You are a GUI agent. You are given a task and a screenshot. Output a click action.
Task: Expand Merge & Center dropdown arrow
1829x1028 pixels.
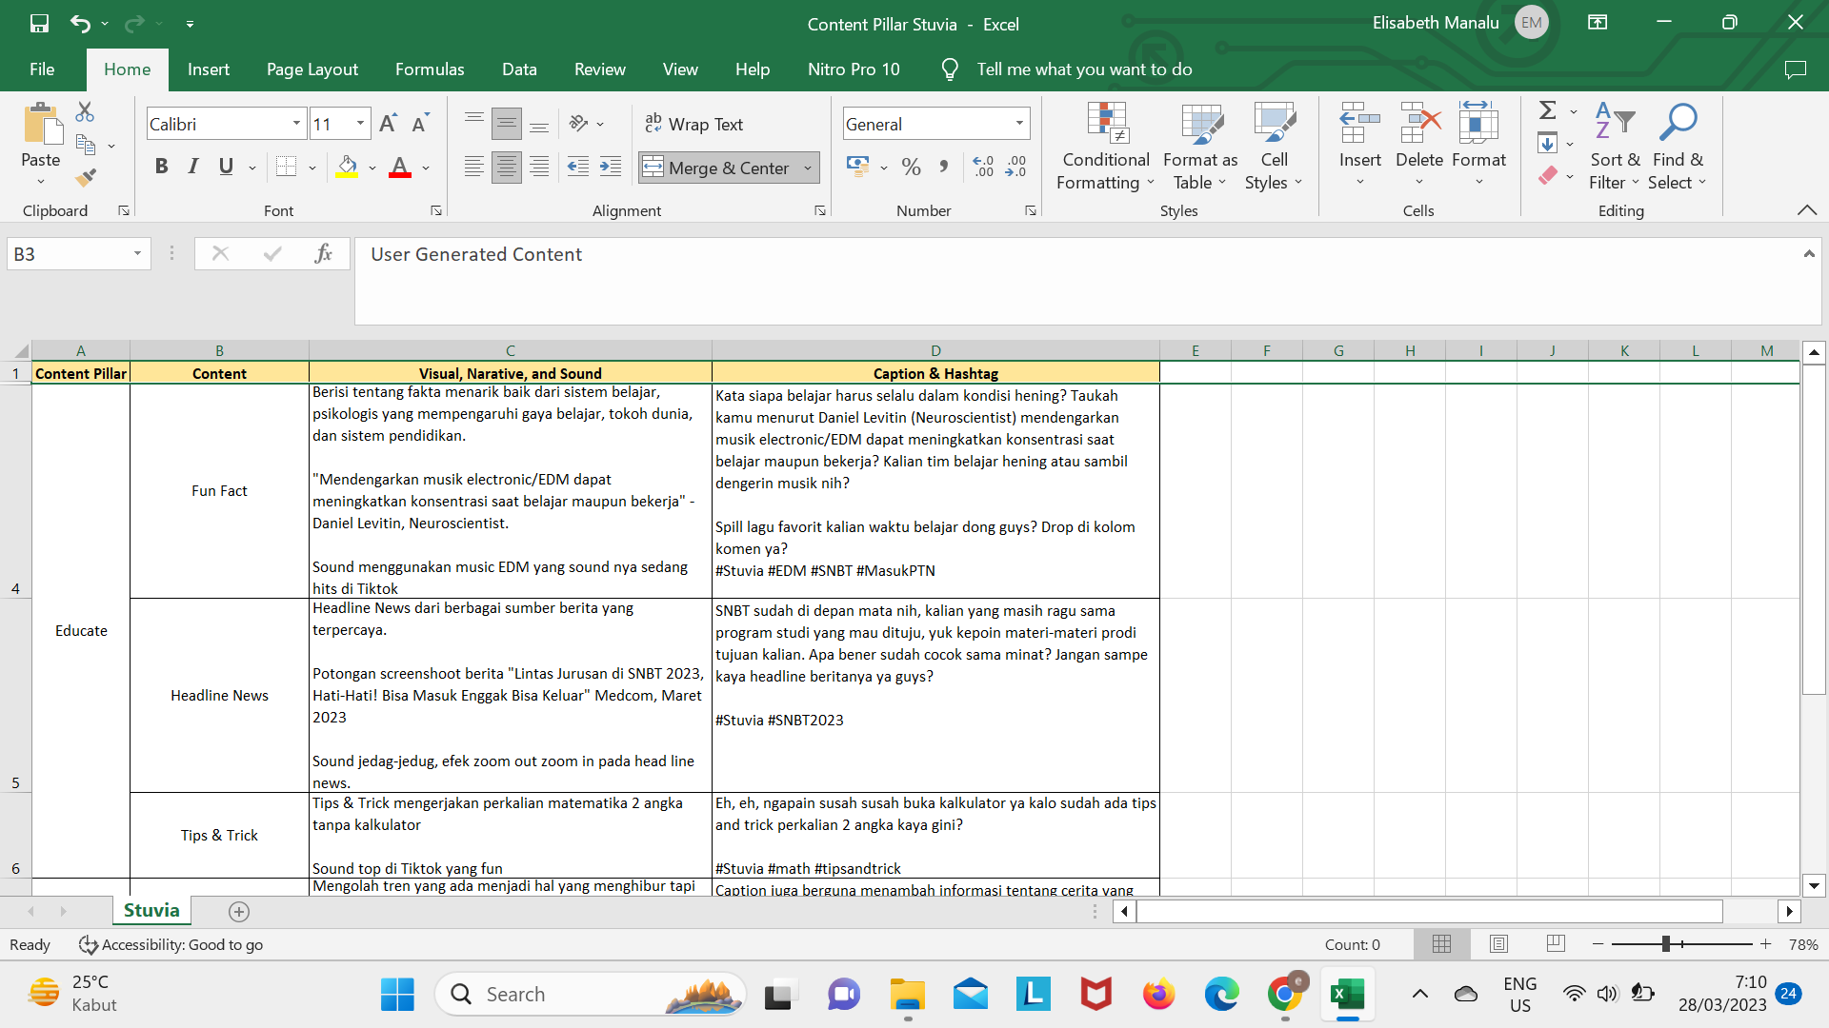click(x=808, y=168)
